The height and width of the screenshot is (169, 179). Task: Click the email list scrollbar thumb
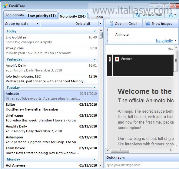[x=101, y=35]
